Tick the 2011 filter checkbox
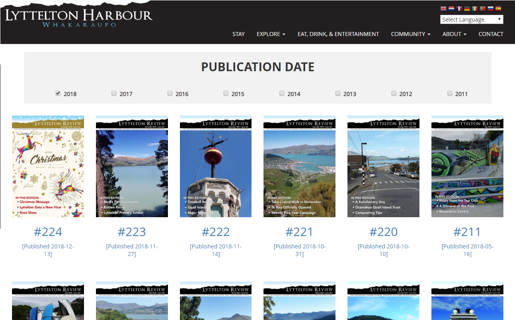The image size is (515, 320). pyautogui.click(x=450, y=93)
